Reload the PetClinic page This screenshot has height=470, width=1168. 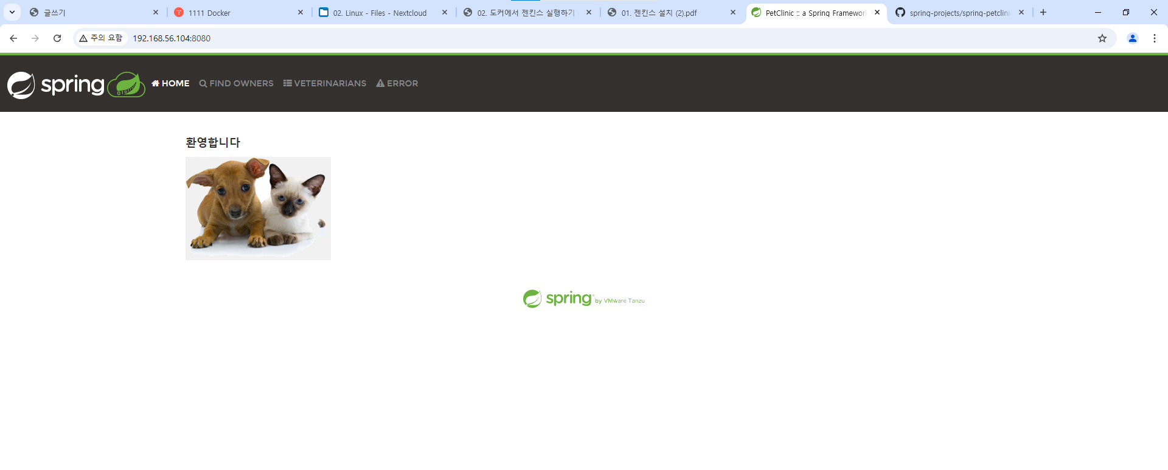pyautogui.click(x=57, y=38)
